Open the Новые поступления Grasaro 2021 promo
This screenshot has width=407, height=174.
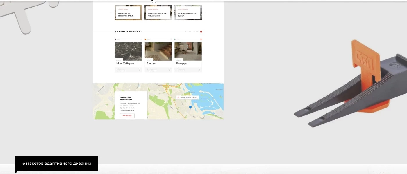pyautogui.click(x=158, y=13)
